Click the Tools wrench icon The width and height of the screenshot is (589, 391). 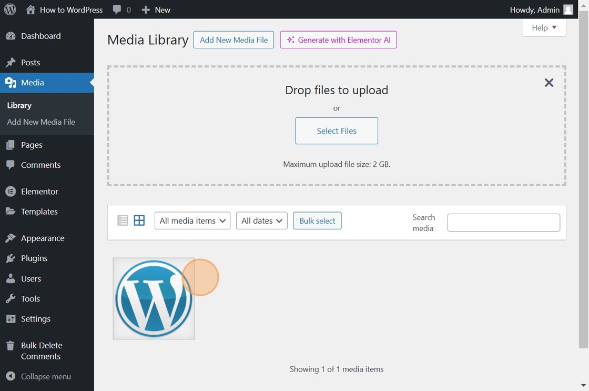click(x=11, y=298)
